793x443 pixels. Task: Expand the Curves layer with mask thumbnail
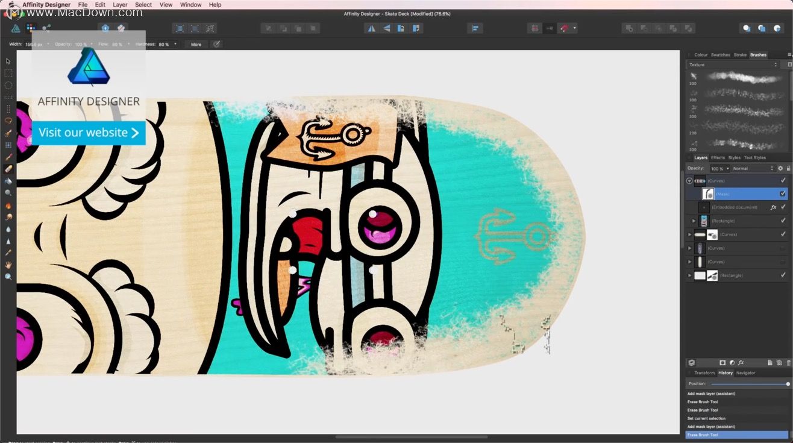click(689, 234)
